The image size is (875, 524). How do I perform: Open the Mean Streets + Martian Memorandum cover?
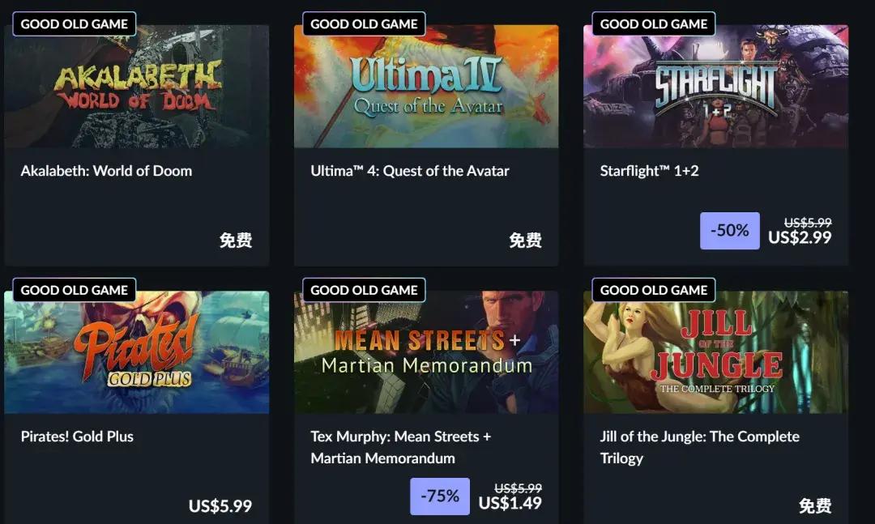pyautogui.click(x=426, y=352)
